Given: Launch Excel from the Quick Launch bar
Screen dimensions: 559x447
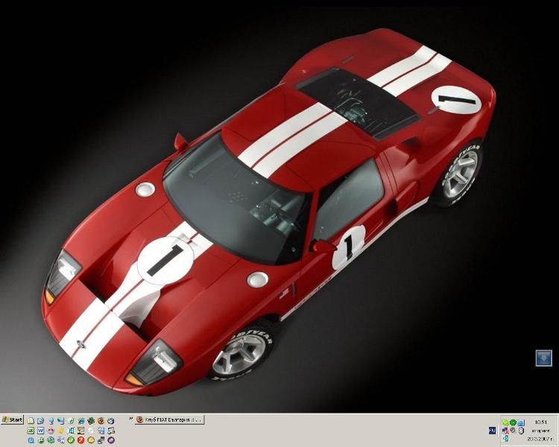Looking at the screenshot, I should [x=31, y=431].
